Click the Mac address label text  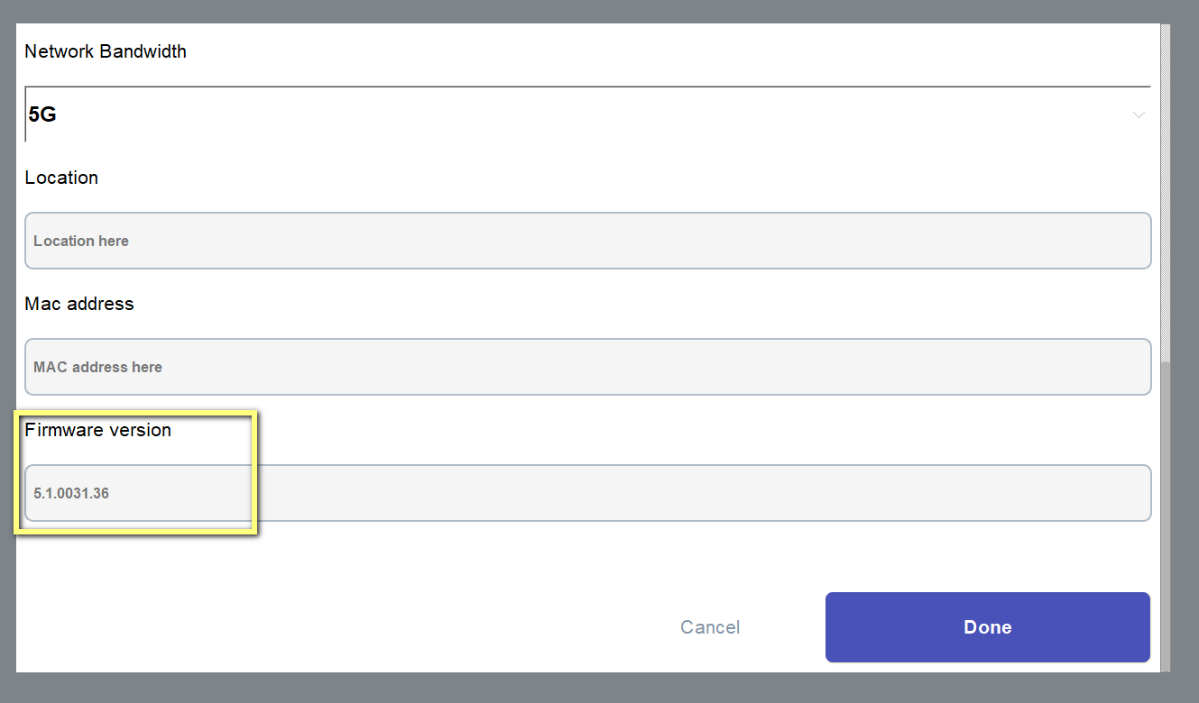[x=79, y=304]
